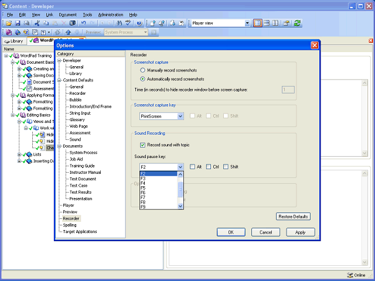Select Bubble in the Category tree
The height and width of the screenshot is (281, 375).
click(76, 100)
